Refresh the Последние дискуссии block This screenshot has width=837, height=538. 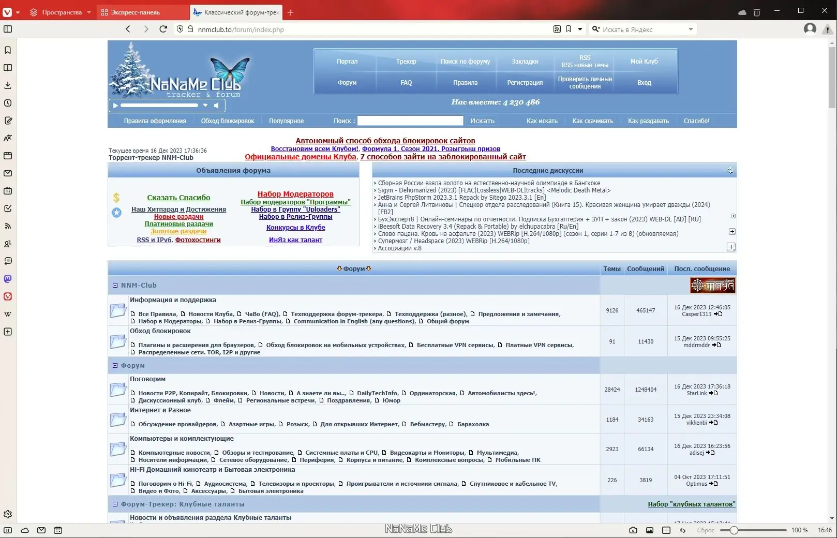click(730, 170)
